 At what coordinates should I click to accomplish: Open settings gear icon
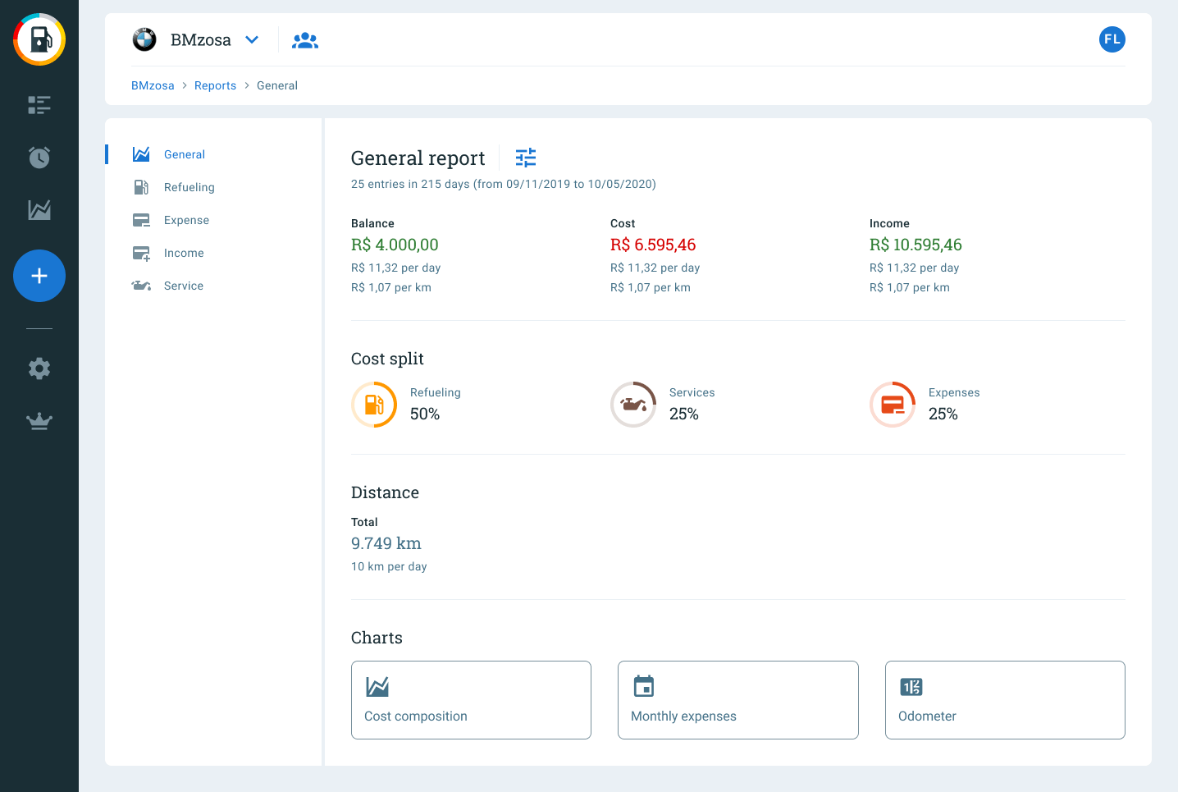tap(39, 369)
